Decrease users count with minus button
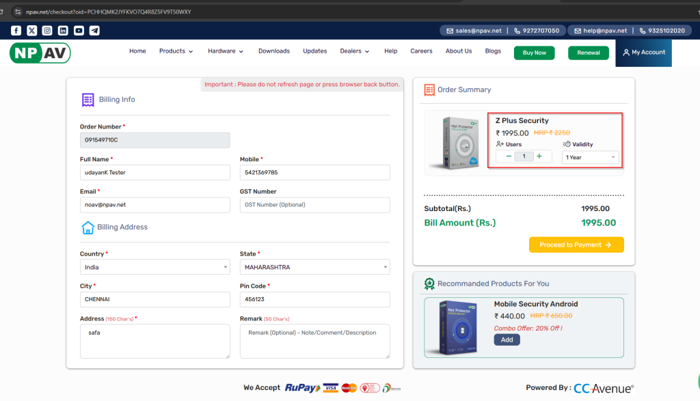Screen dimensions: 700x401 pyautogui.click(x=509, y=156)
